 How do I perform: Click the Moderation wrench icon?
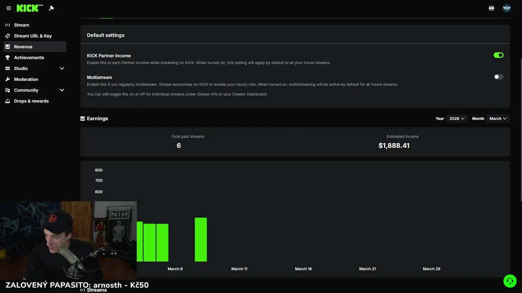pos(8,79)
